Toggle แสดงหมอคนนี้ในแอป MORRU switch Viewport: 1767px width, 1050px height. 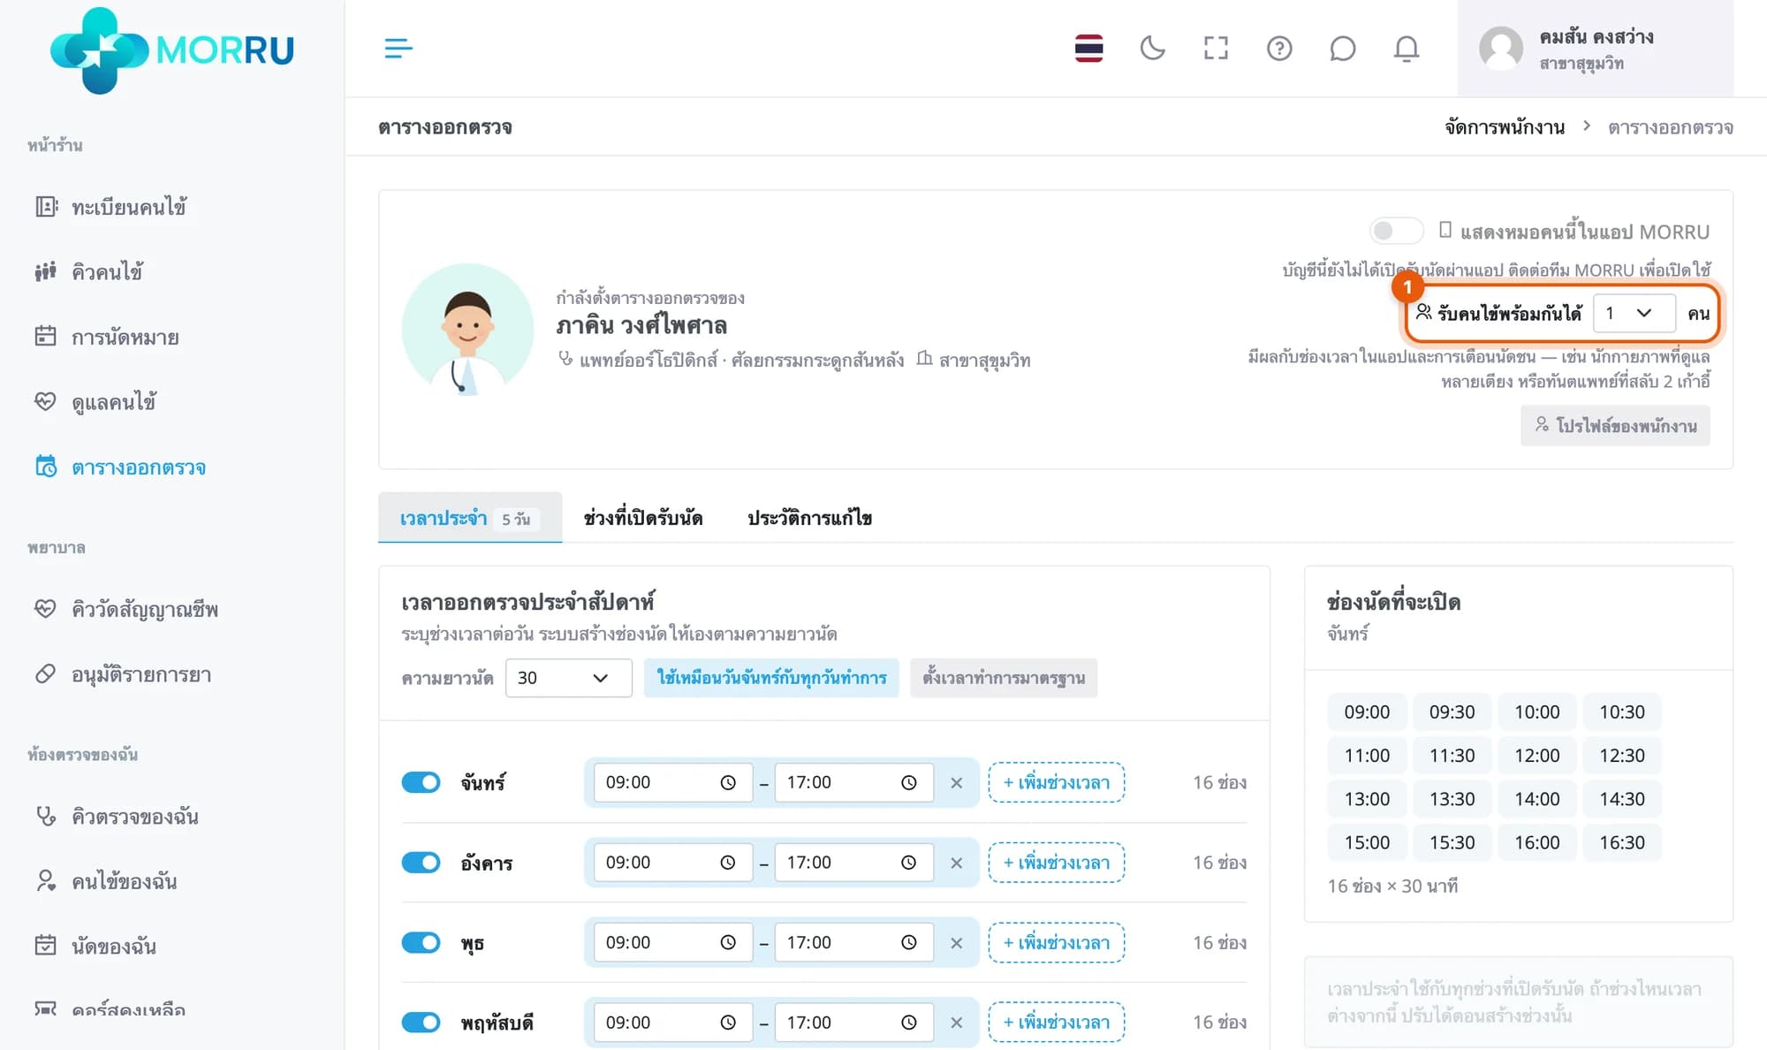pyautogui.click(x=1396, y=232)
